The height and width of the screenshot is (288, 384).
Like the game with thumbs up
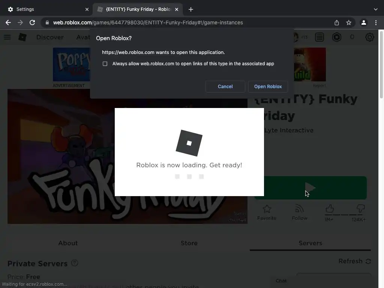pyautogui.click(x=330, y=209)
